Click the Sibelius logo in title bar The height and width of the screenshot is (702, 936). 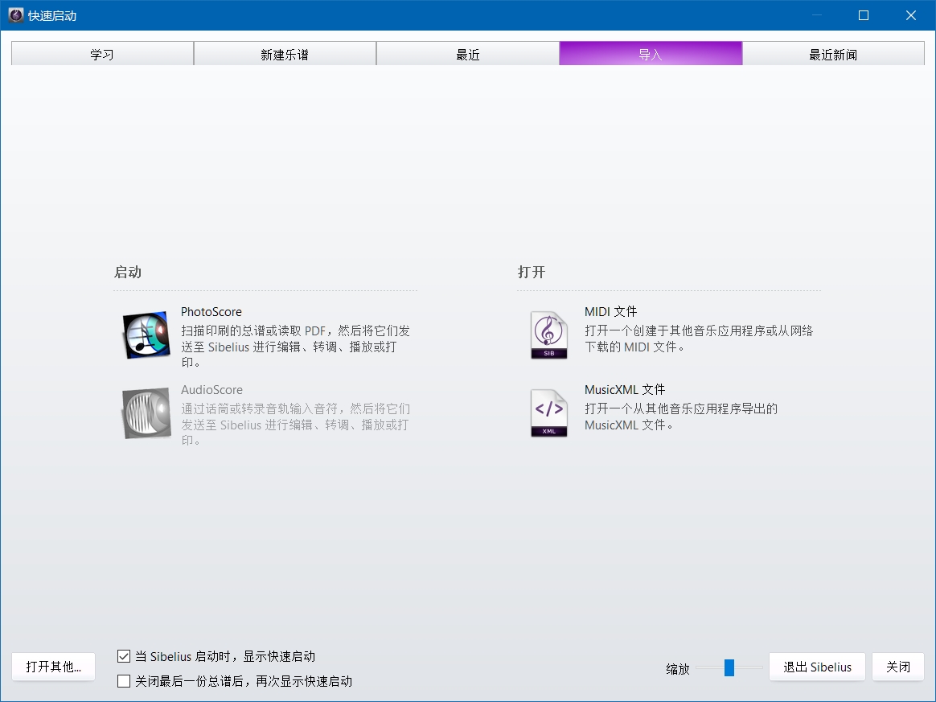[x=16, y=15]
